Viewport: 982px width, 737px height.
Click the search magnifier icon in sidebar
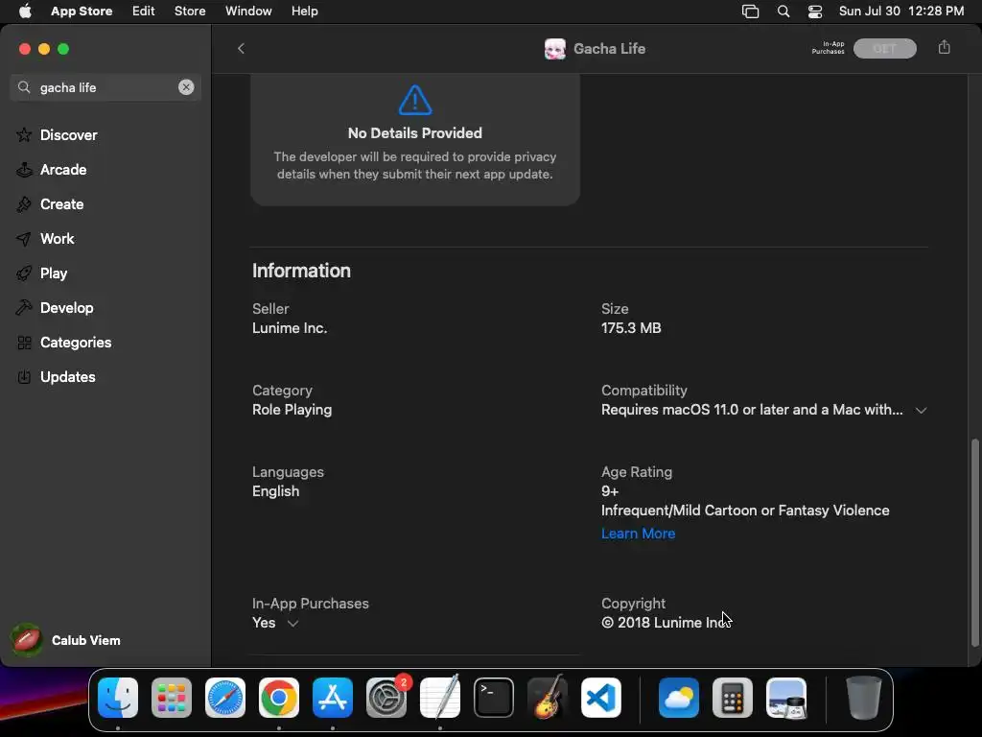(24, 87)
